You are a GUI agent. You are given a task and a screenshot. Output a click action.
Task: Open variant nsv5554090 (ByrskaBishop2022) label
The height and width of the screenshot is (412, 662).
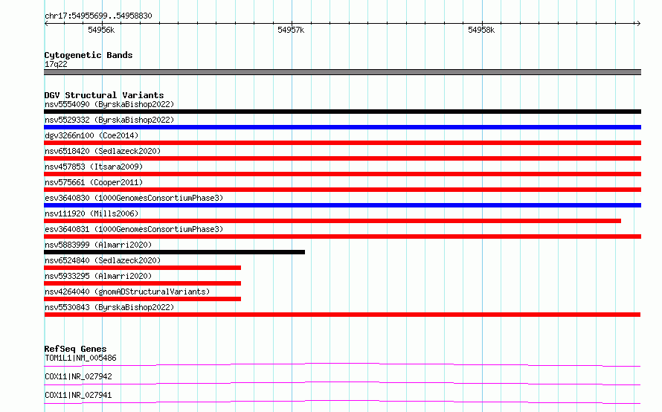[x=109, y=104]
